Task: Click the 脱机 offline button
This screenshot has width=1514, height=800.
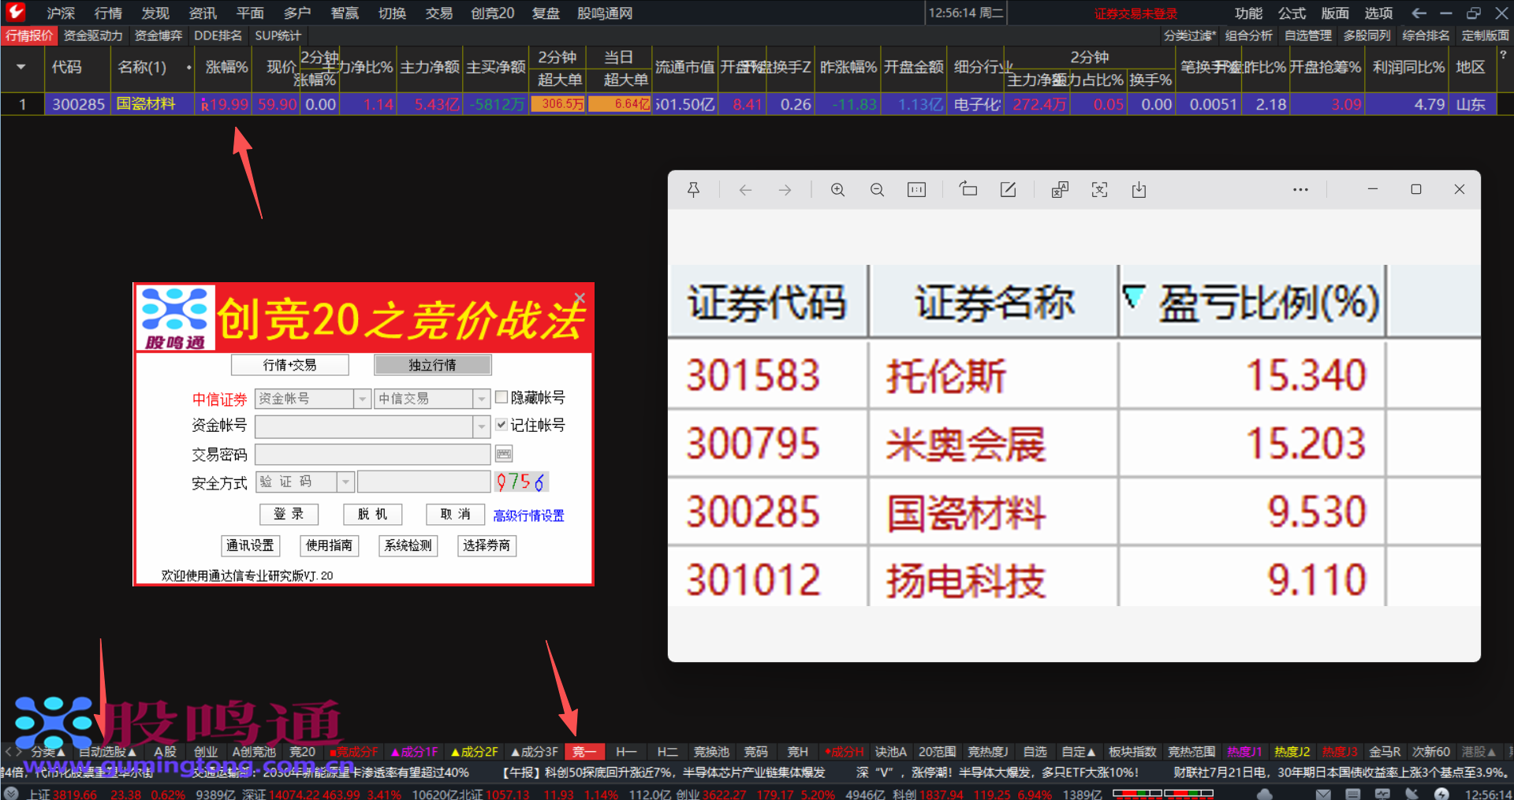Action: (x=372, y=514)
